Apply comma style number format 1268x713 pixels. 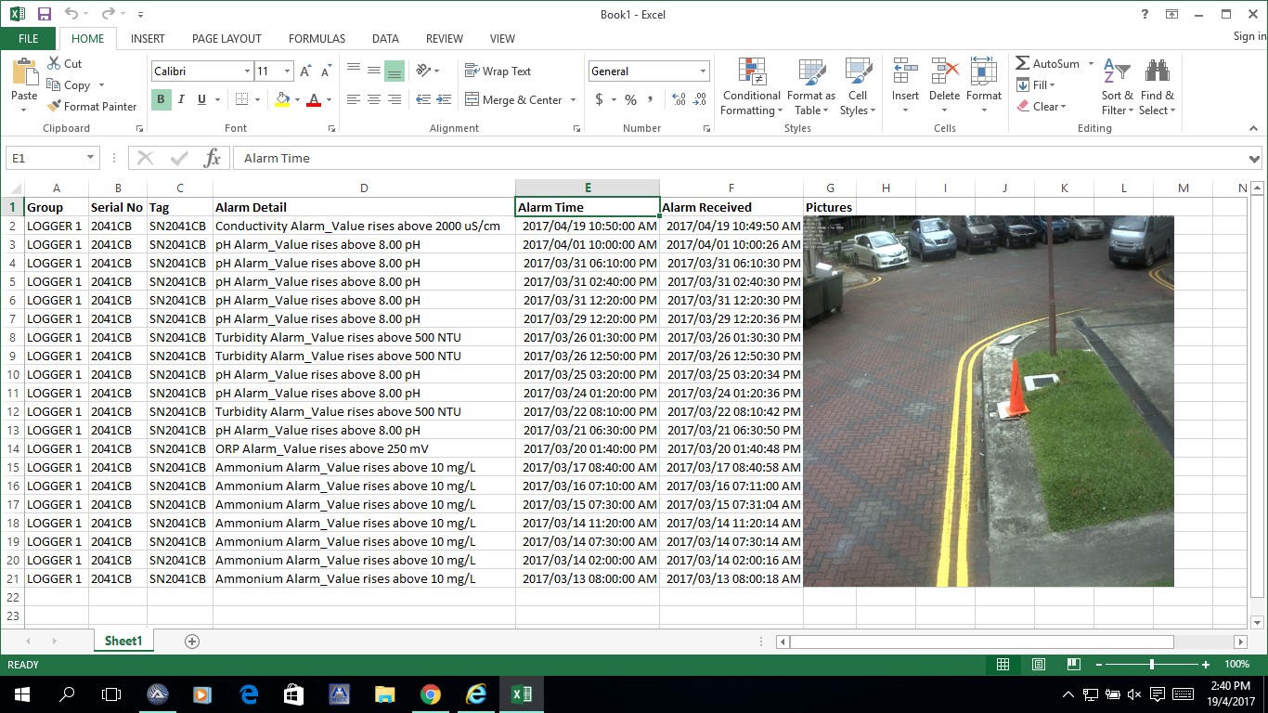point(651,99)
